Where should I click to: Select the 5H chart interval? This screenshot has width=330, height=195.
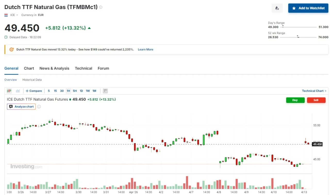point(75,91)
